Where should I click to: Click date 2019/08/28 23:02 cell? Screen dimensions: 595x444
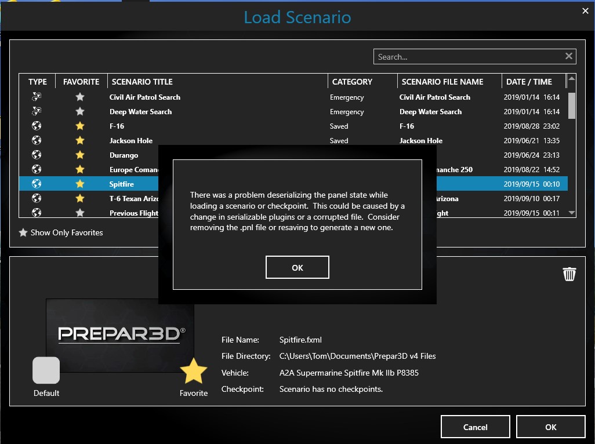coord(532,126)
